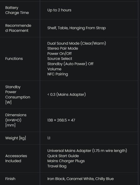
Task: Click the 'NFC Pairing' entry
Action: (58, 74)
